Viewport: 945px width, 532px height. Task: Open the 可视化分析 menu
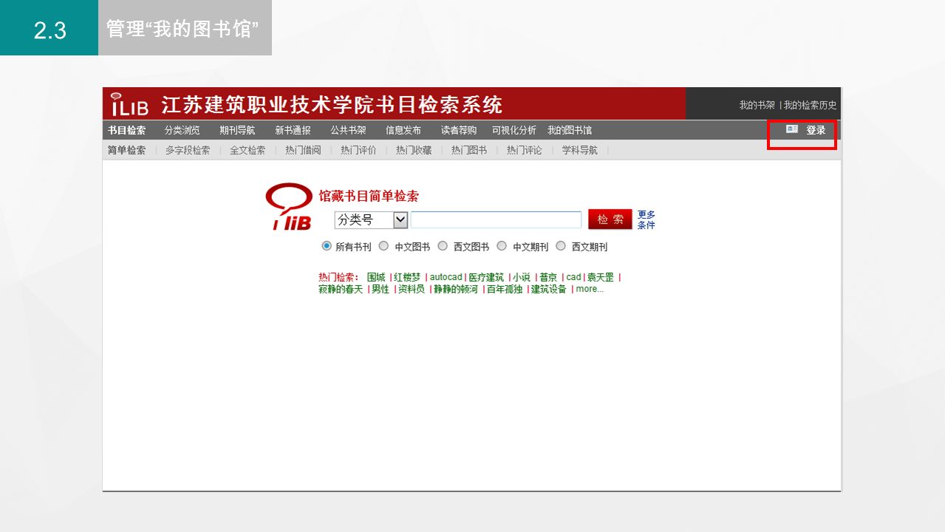click(x=514, y=130)
